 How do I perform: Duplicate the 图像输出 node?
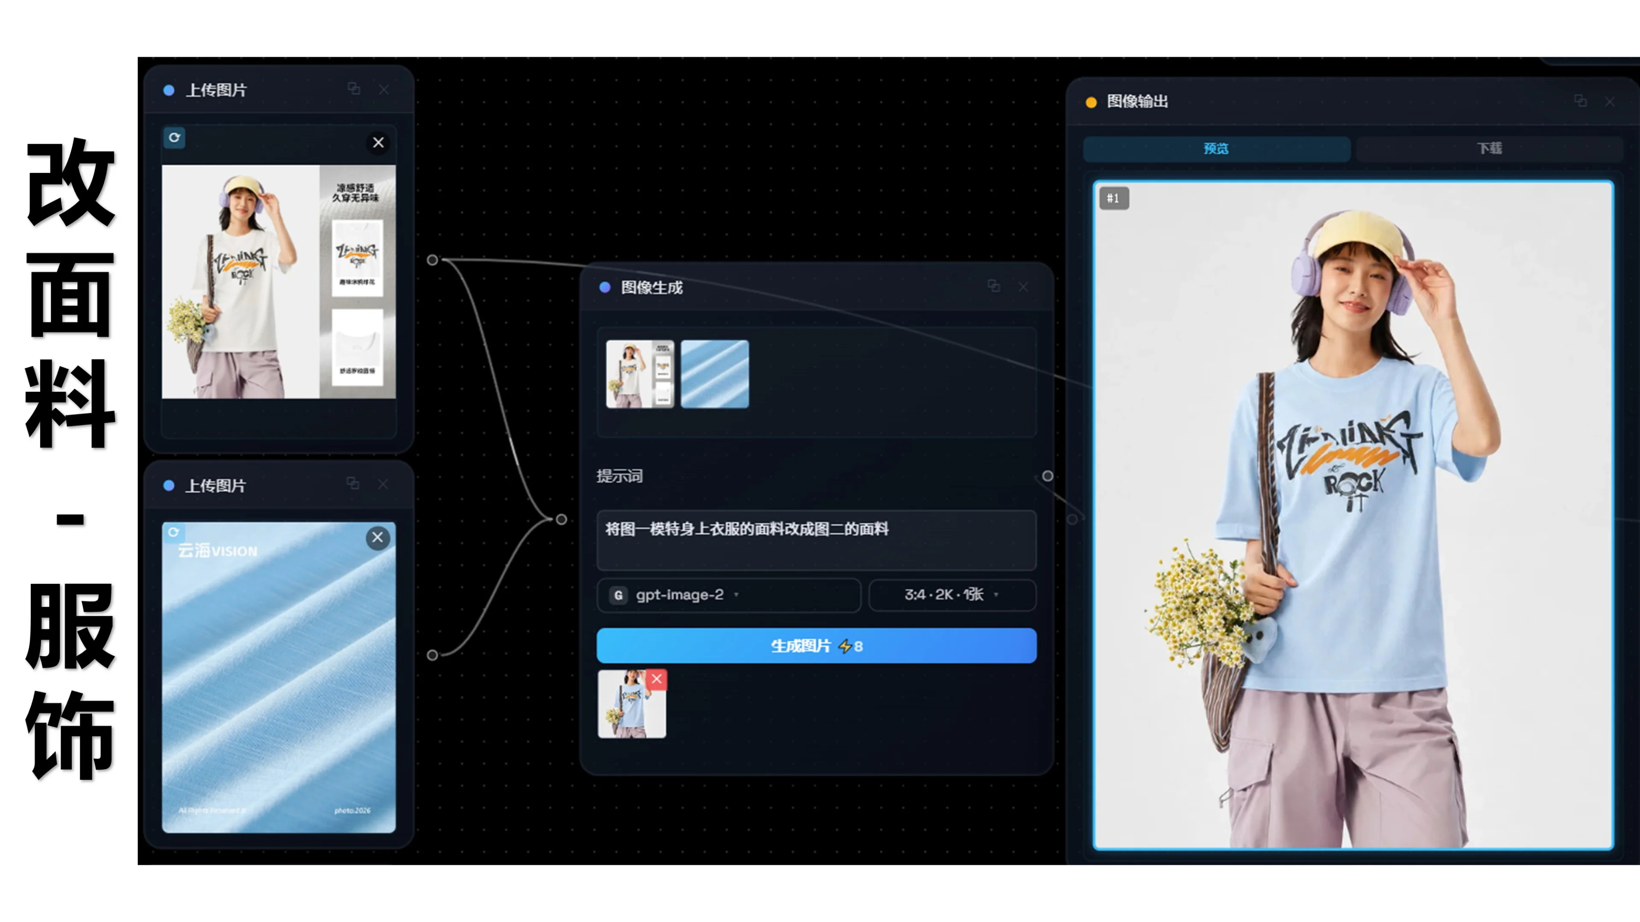(1580, 101)
